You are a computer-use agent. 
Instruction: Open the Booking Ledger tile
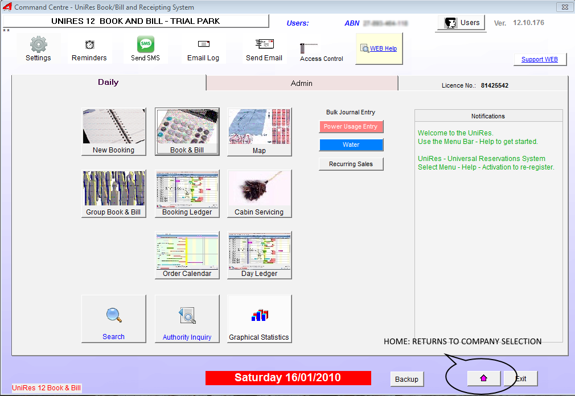pos(187,194)
